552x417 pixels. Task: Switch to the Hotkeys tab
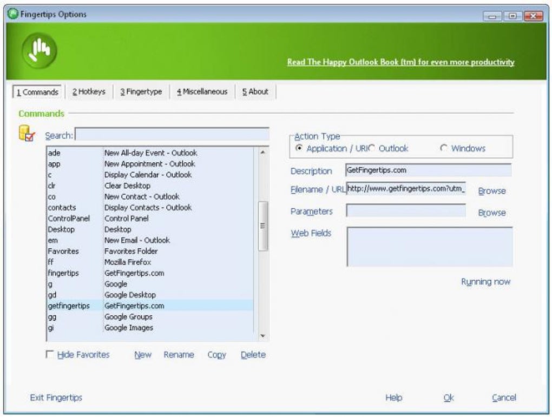click(x=89, y=92)
